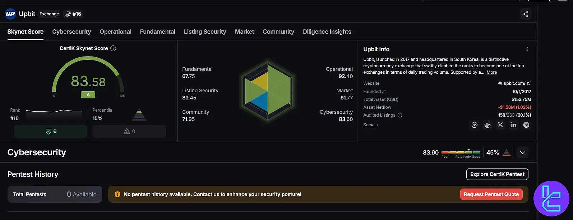Click the share icon in the header
Screen dimensions: 573x220
(525, 14)
